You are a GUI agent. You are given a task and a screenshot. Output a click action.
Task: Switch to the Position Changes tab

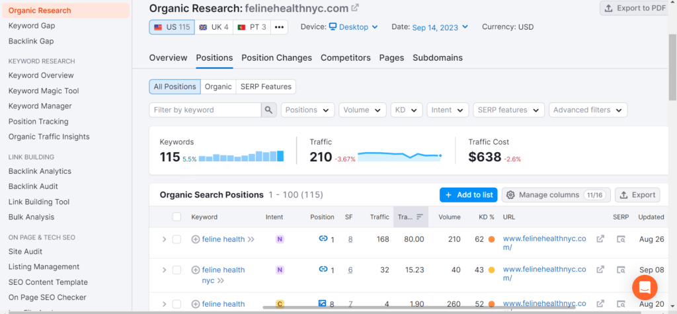277,58
